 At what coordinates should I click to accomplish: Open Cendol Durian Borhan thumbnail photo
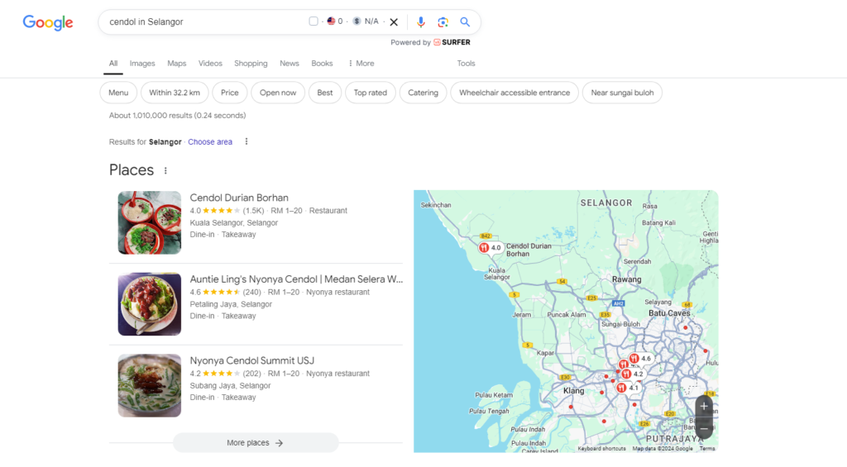point(150,222)
